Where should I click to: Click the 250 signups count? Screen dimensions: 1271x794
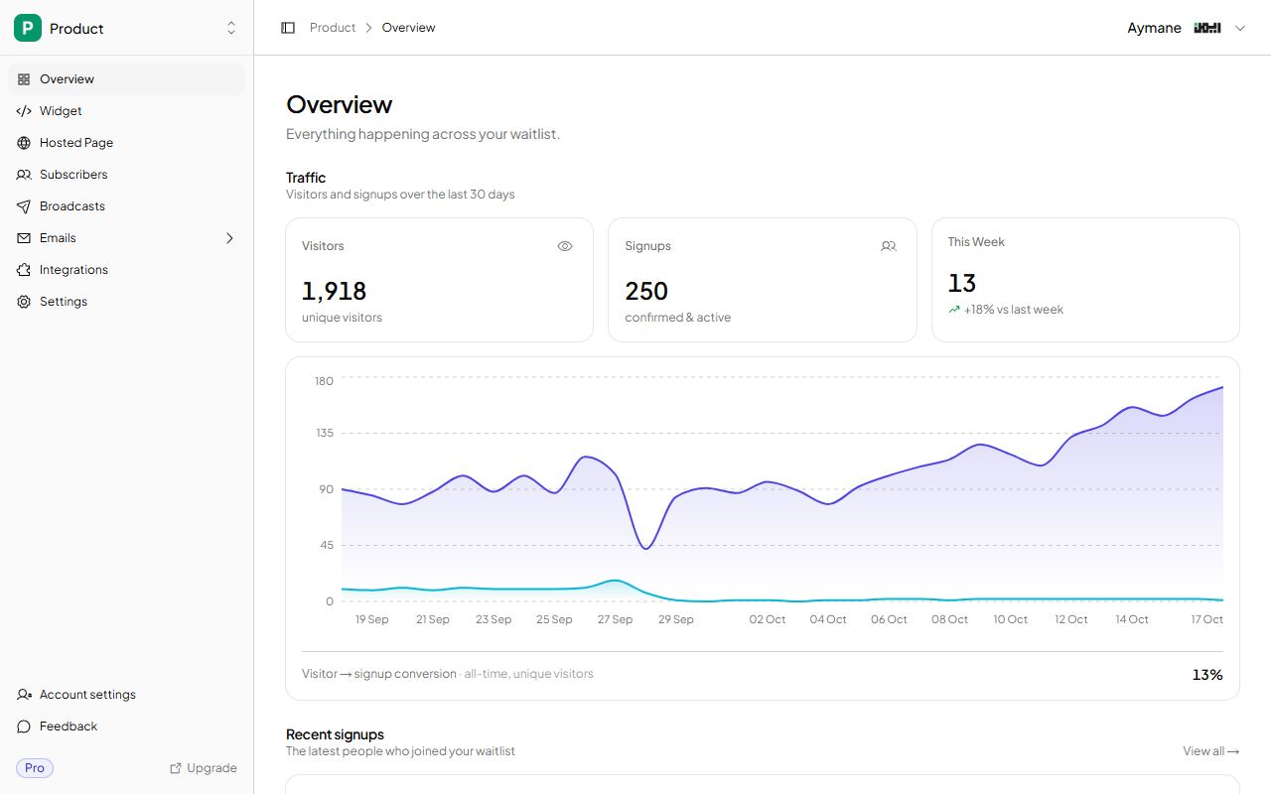click(x=646, y=291)
